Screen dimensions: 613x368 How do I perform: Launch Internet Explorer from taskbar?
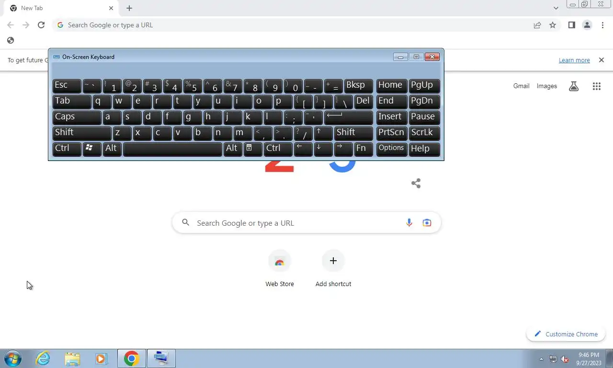[43, 358]
